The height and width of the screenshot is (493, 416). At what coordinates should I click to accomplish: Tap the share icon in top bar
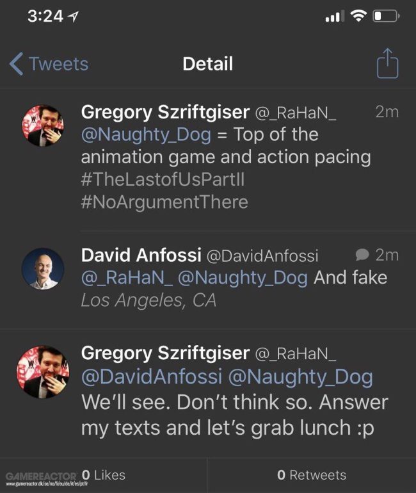[387, 63]
